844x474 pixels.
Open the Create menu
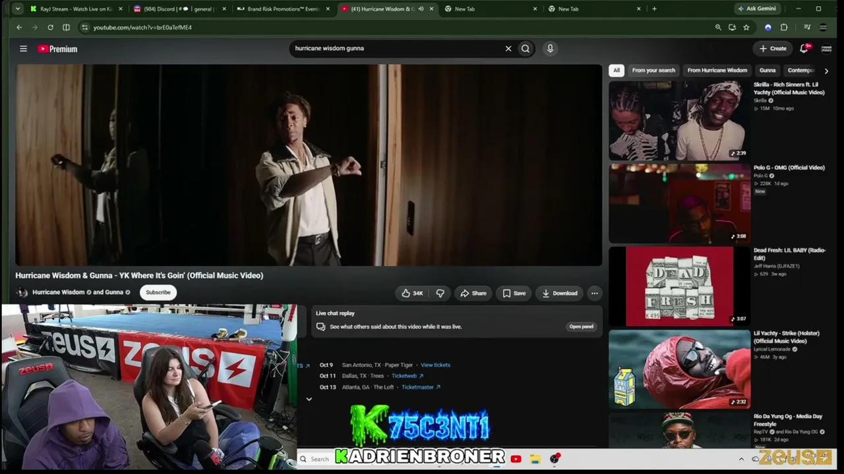773,48
